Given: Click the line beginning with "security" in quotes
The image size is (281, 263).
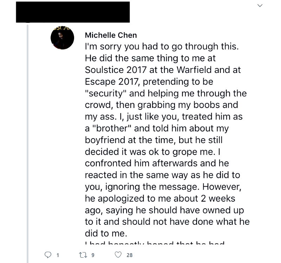Looking at the screenshot, I should (x=166, y=93).
